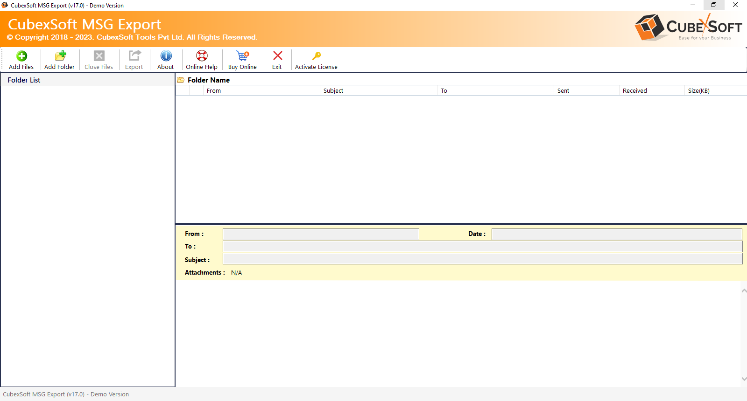Image resolution: width=747 pixels, height=401 pixels.
Task: Sort messages by From column header
Action: (261, 91)
